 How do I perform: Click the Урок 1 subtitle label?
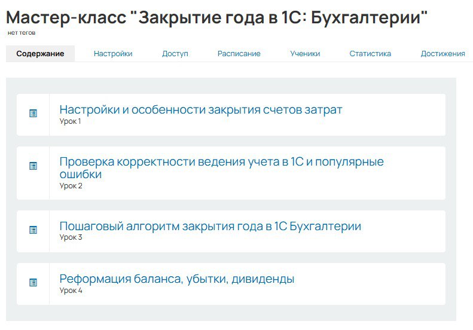pyautogui.click(x=70, y=121)
